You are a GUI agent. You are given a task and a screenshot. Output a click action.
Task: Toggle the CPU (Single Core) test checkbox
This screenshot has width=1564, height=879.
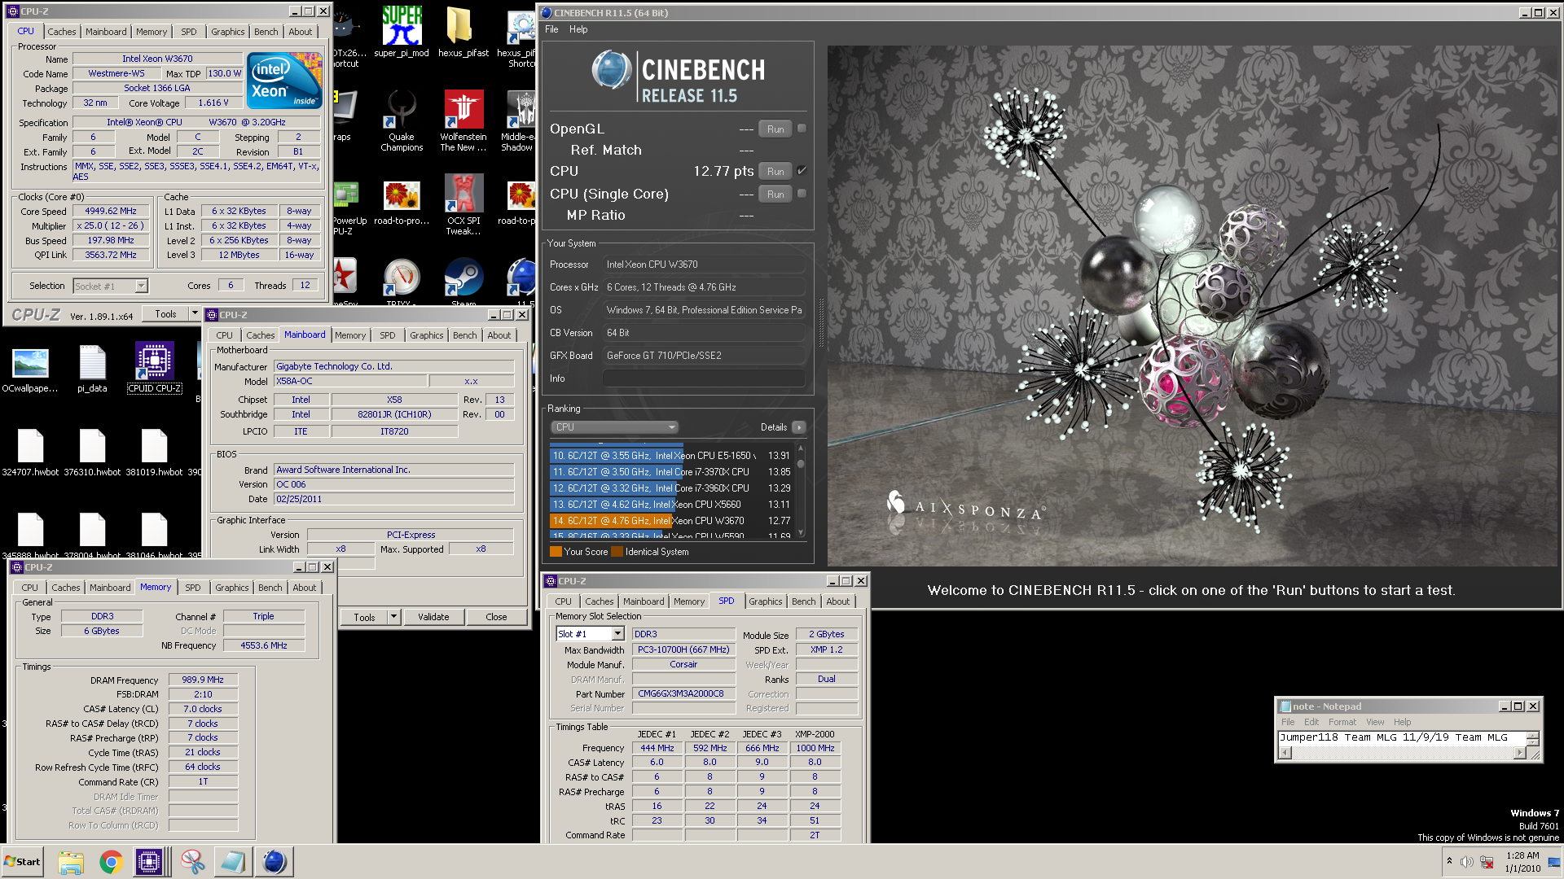802,194
